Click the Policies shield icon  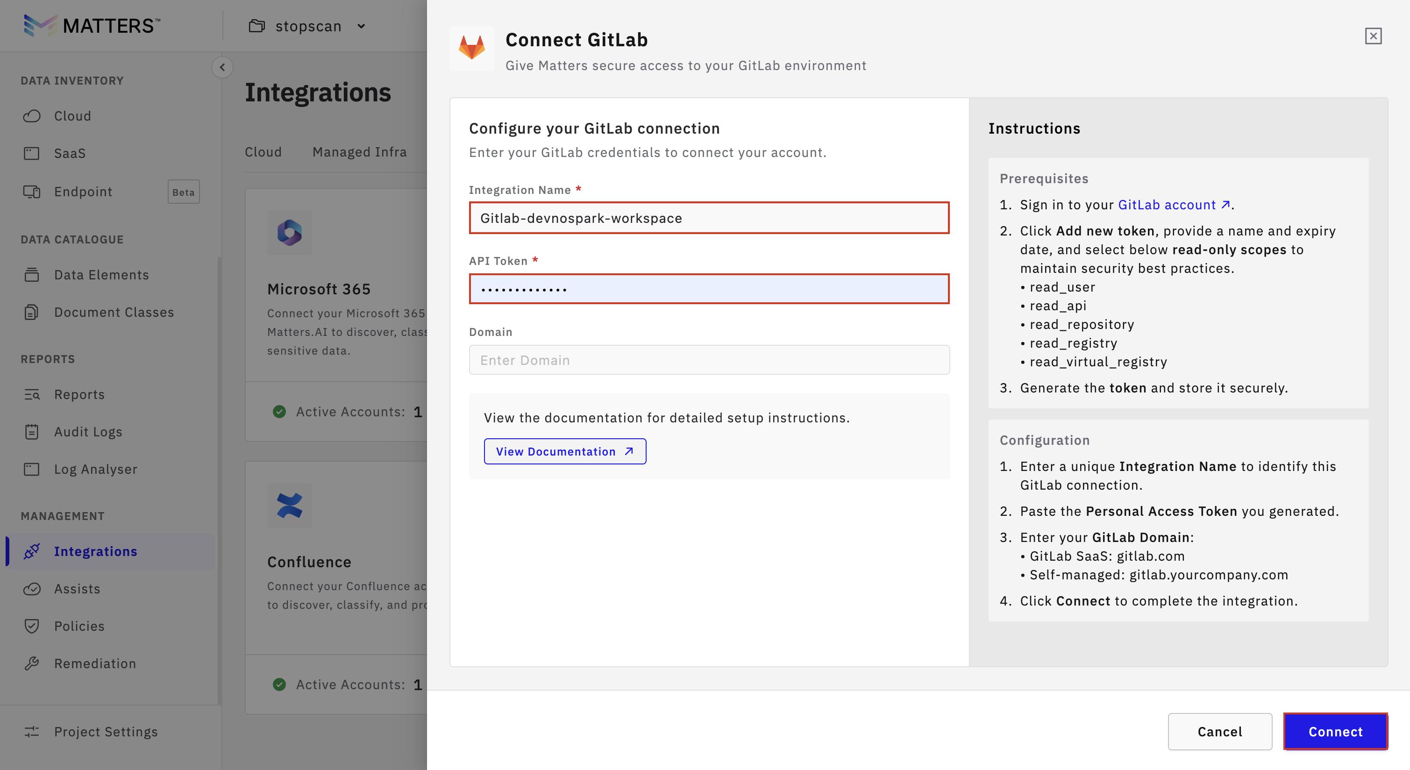pos(32,626)
